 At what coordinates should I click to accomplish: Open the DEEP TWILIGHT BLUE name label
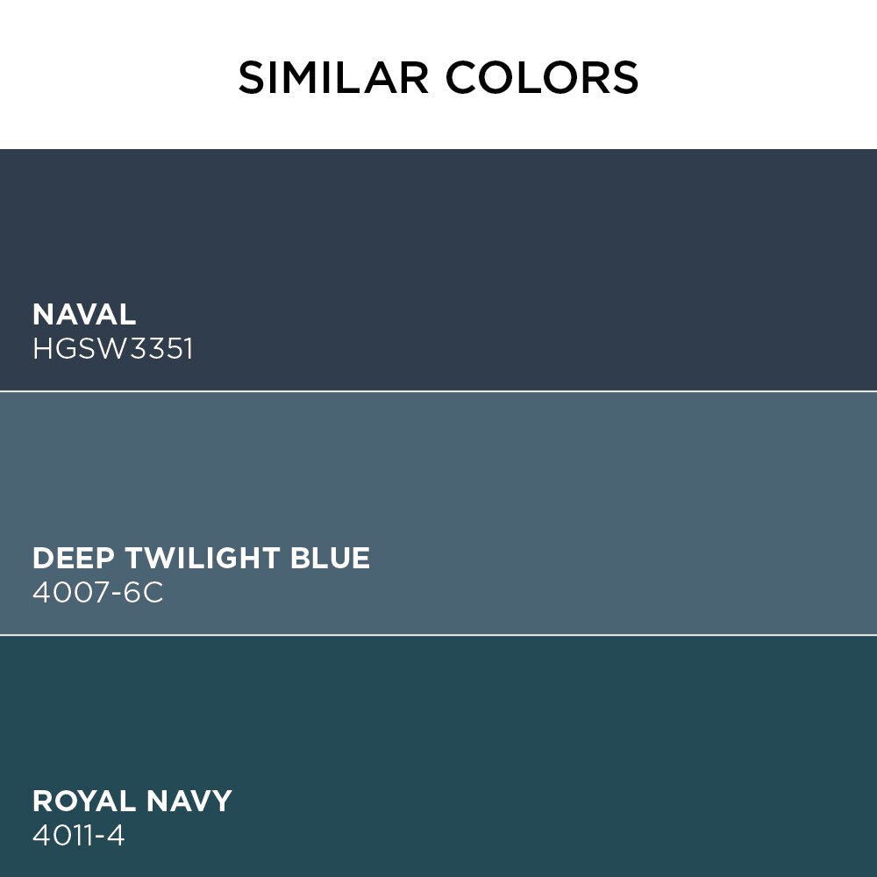coord(202,558)
